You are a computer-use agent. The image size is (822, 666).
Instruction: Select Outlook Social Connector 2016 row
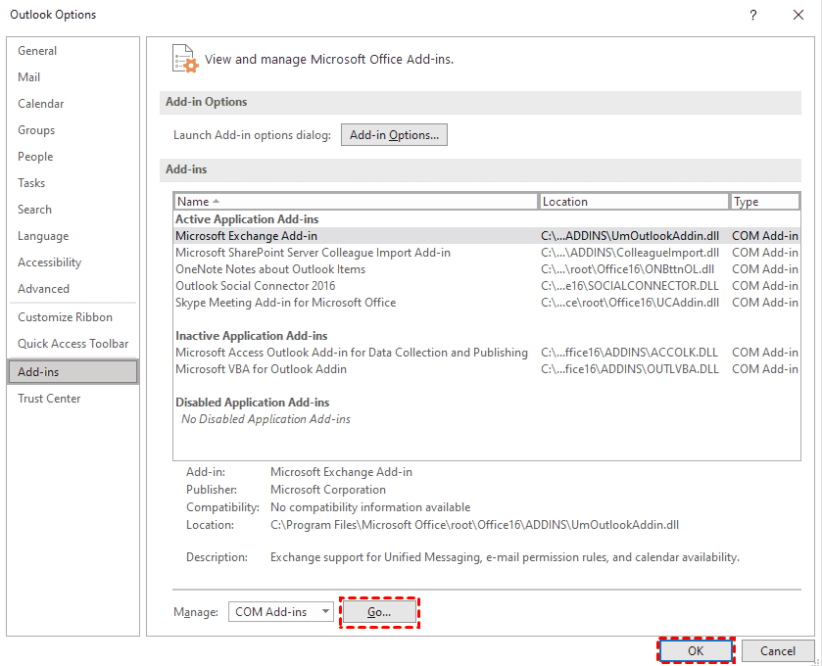point(487,286)
